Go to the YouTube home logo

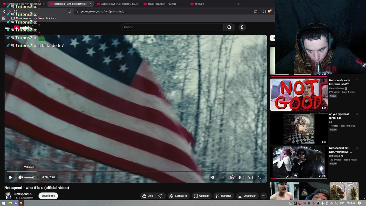click(x=23, y=27)
